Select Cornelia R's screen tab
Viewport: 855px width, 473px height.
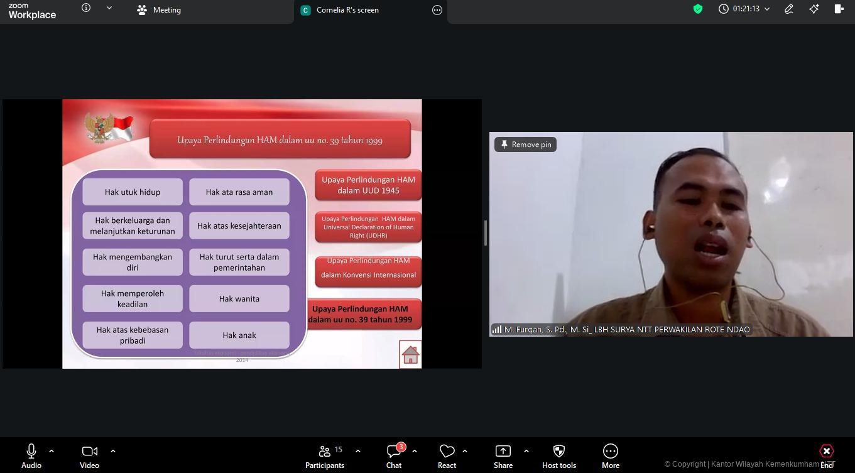pyautogui.click(x=347, y=10)
